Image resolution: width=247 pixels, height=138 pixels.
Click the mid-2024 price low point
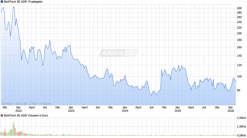[x=151, y=95]
